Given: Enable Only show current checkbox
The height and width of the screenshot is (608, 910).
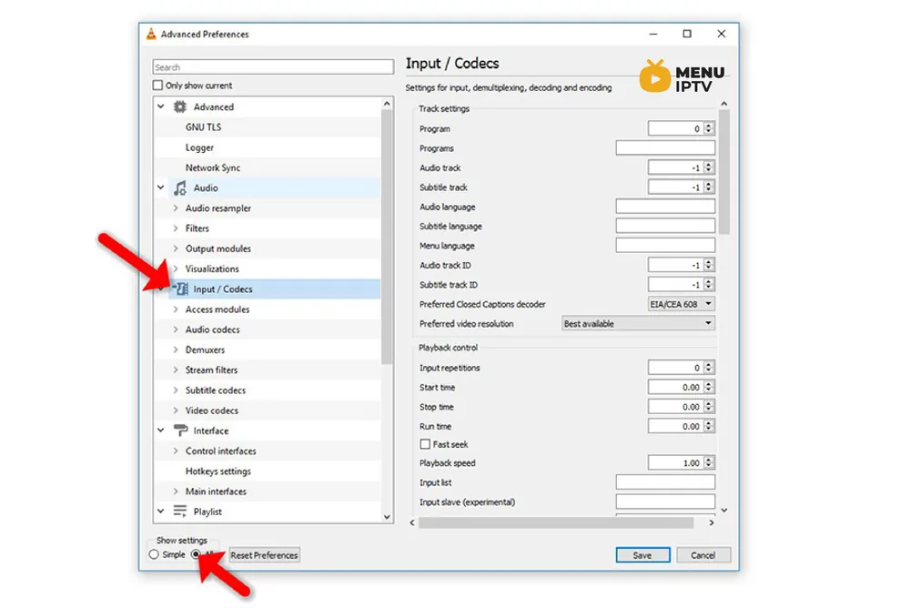Looking at the screenshot, I should tap(157, 86).
